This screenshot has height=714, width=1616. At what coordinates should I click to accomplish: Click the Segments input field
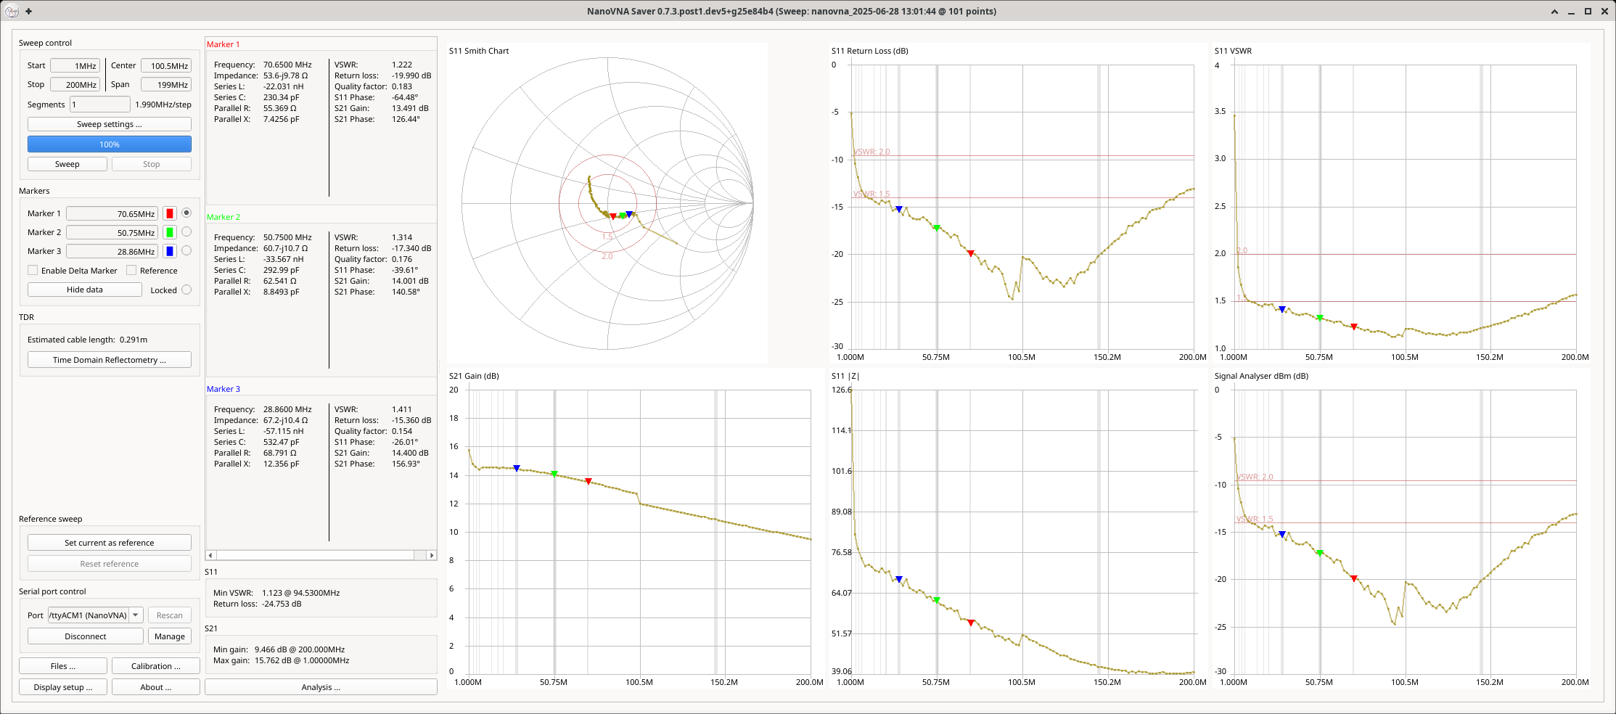click(x=100, y=104)
